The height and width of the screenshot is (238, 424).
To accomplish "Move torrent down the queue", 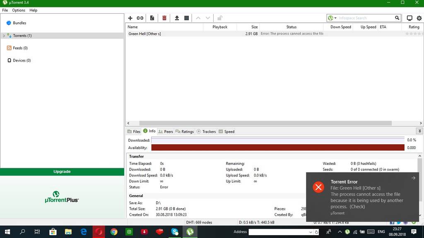I will click(x=208, y=18).
